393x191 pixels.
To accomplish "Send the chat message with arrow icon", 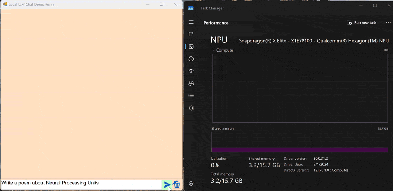I will [x=167, y=185].
